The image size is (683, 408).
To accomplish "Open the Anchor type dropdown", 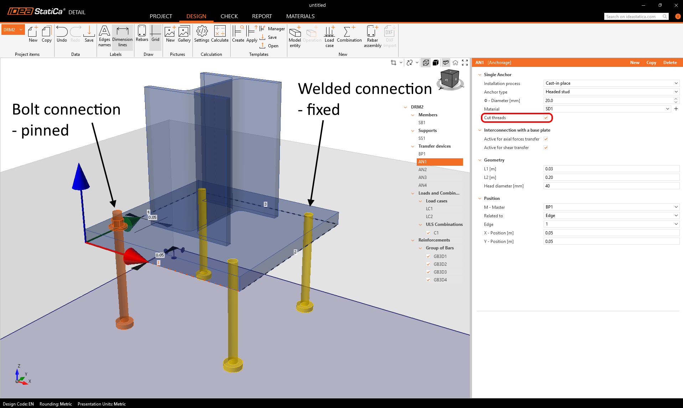I will point(611,92).
